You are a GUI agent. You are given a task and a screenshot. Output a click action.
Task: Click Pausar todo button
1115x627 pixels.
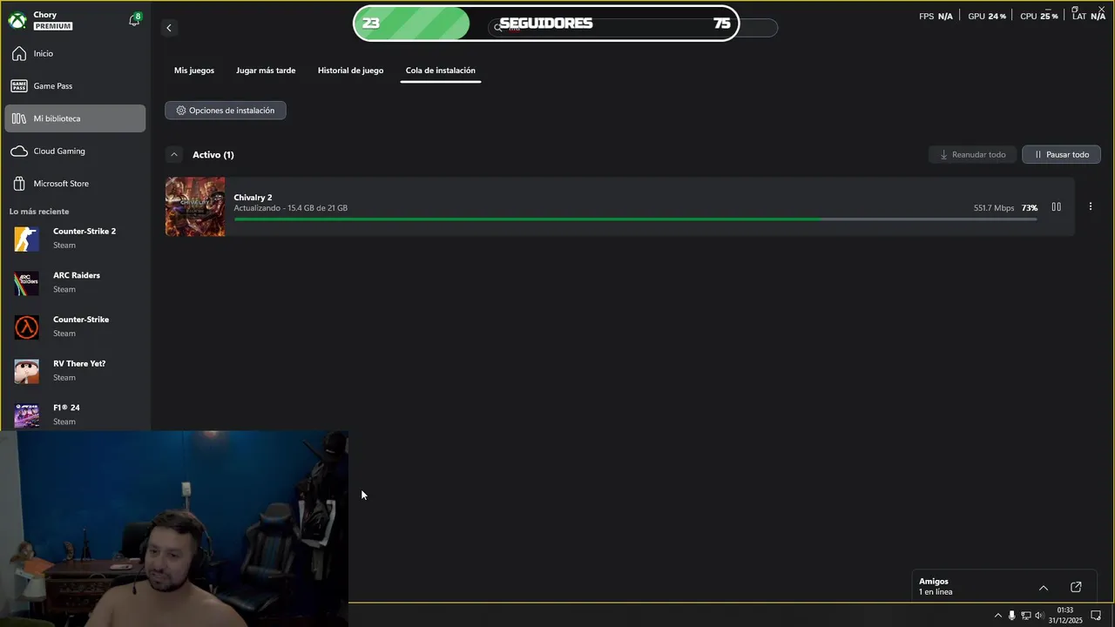pyautogui.click(x=1061, y=155)
